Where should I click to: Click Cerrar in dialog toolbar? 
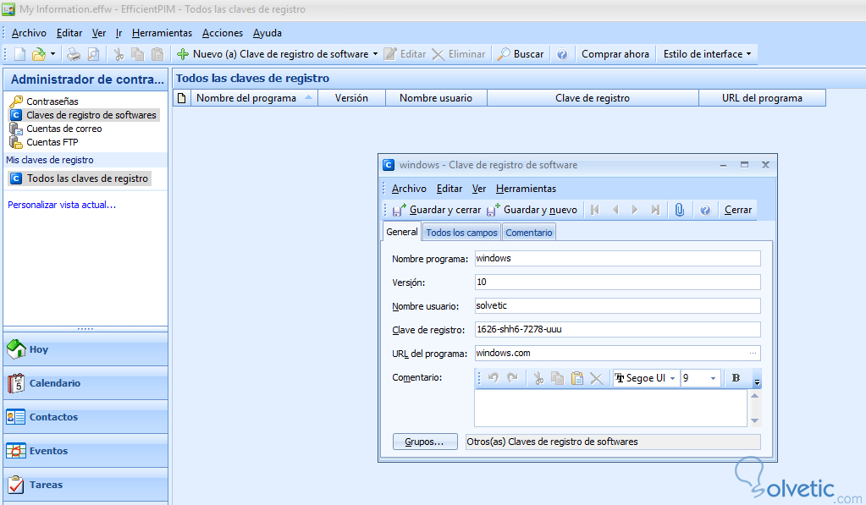738,210
